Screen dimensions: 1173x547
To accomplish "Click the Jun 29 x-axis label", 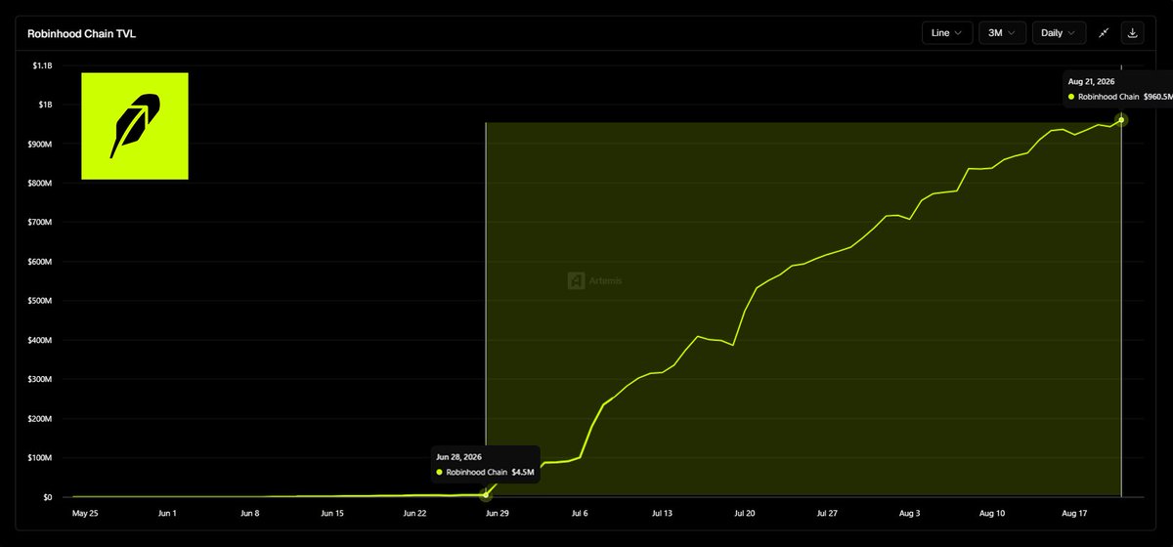I will click(x=498, y=513).
